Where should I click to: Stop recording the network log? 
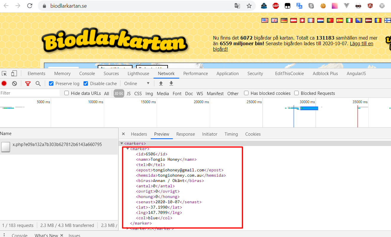pyautogui.click(x=4, y=84)
